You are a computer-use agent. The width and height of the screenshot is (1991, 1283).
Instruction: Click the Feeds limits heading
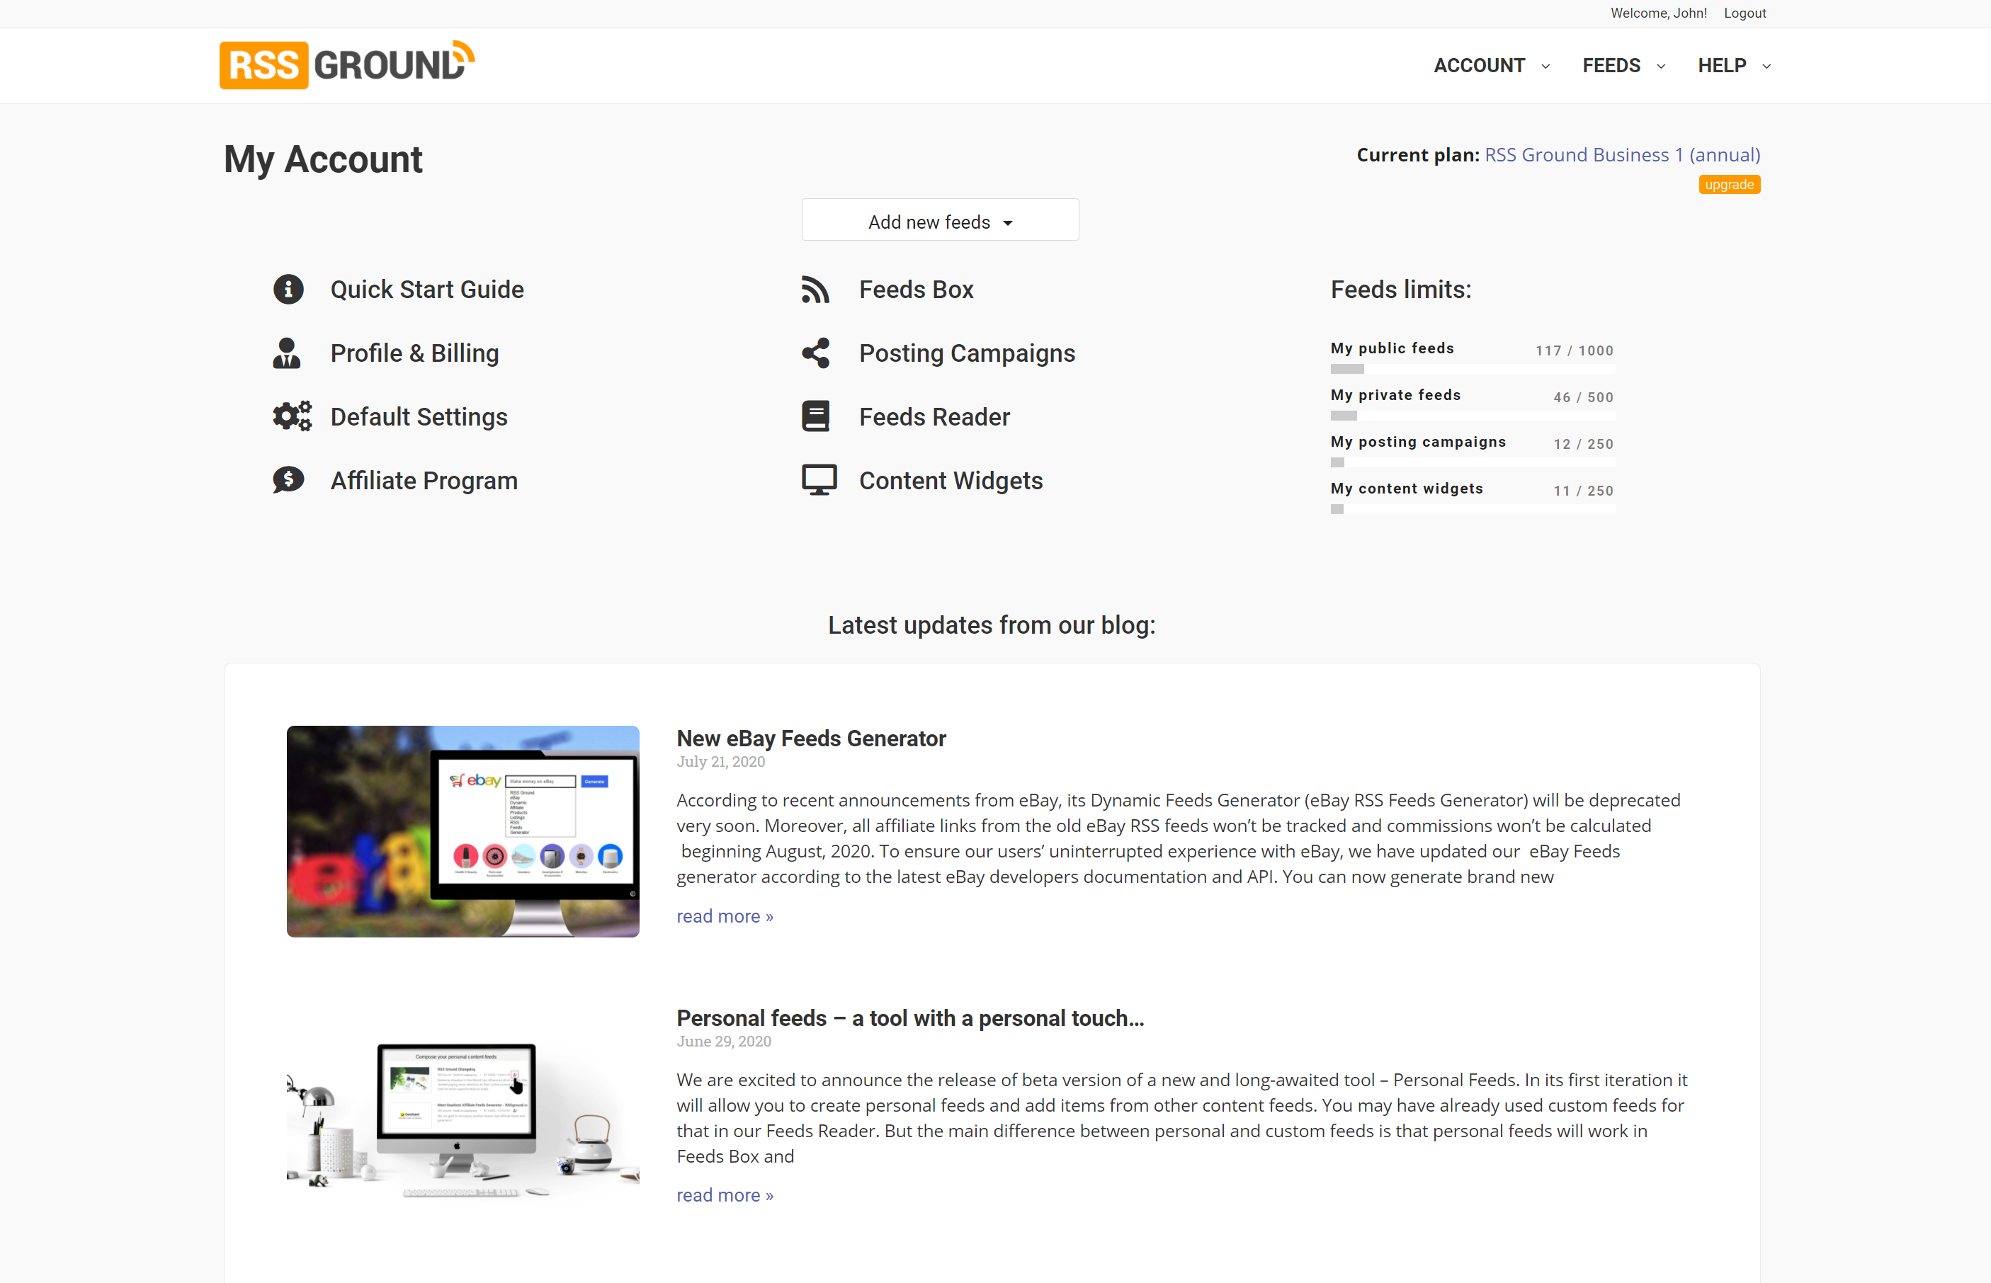tap(1401, 289)
